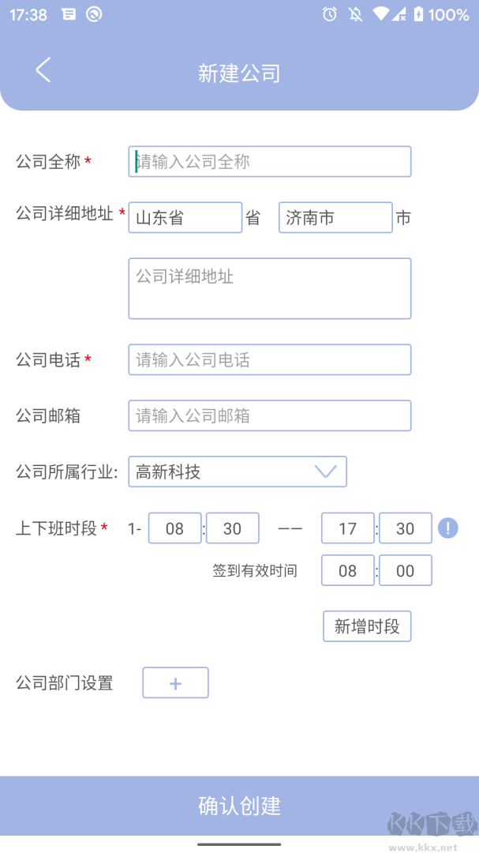Click the 08 start hour field
479x853 pixels.
click(x=174, y=528)
